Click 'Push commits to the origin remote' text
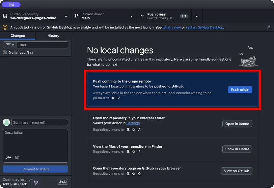 coord(122,81)
